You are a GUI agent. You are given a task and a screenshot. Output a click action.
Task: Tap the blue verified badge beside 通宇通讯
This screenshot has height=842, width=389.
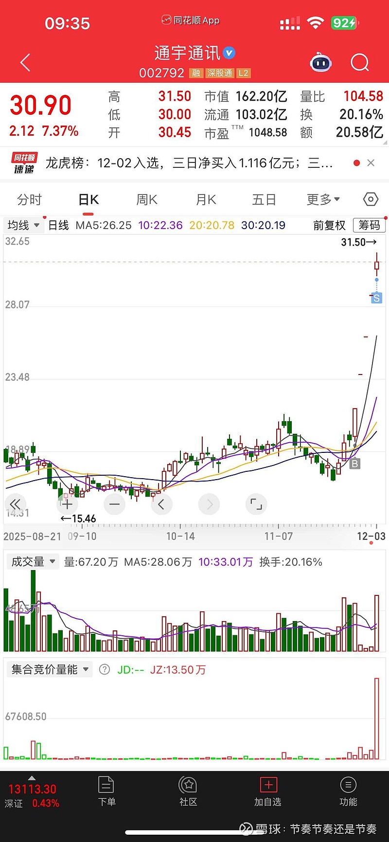229,53
